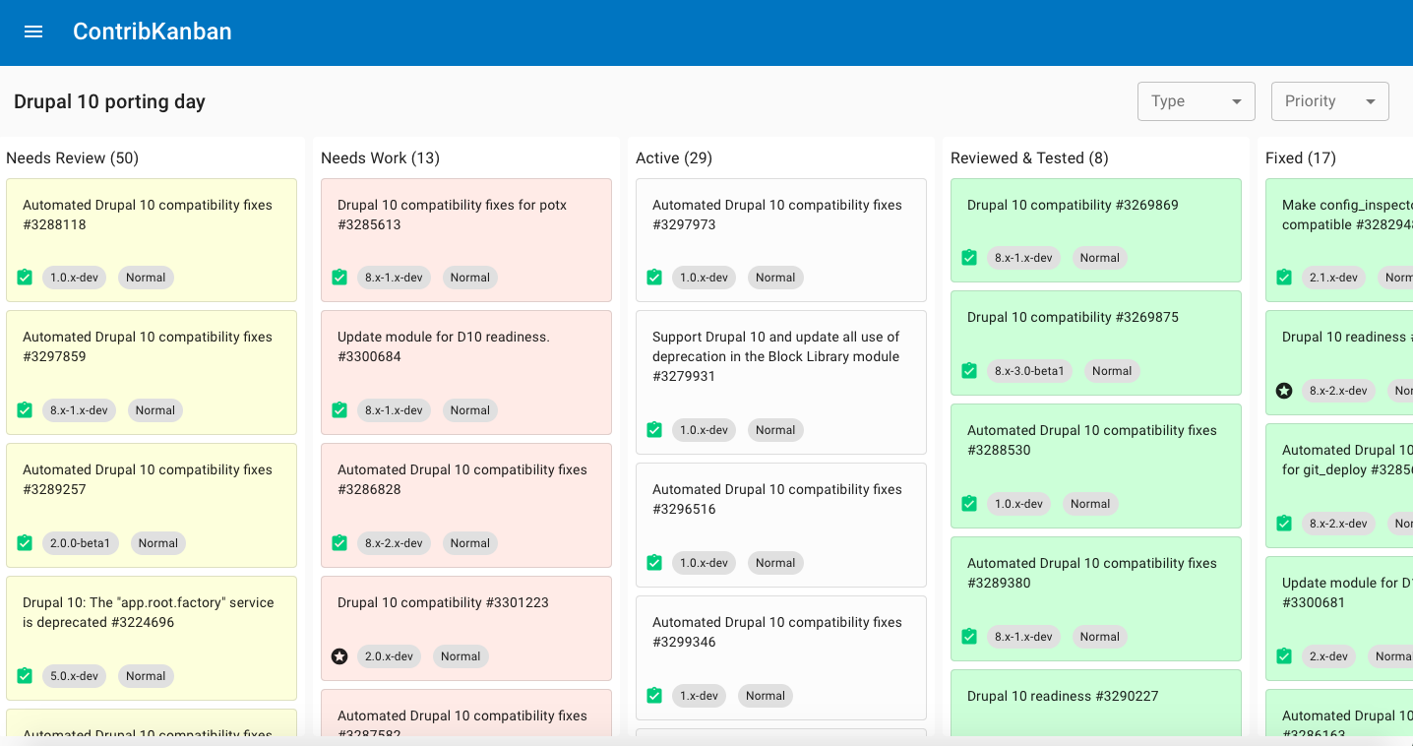Click the 2.0.x-dev version chip on #3301223
The width and height of the screenshot is (1413, 746).
click(390, 656)
